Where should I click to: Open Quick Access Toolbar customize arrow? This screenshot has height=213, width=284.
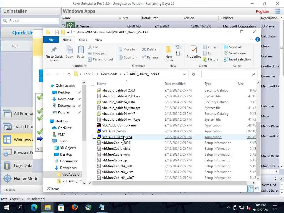(68, 32)
